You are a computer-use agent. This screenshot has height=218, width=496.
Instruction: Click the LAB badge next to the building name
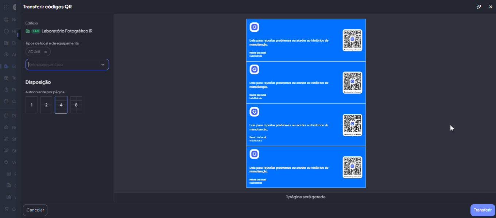click(x=36, y=31)
